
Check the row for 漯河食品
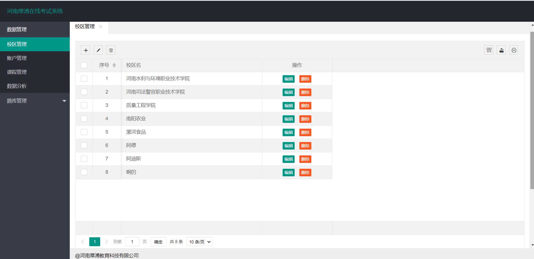(84, 132)
